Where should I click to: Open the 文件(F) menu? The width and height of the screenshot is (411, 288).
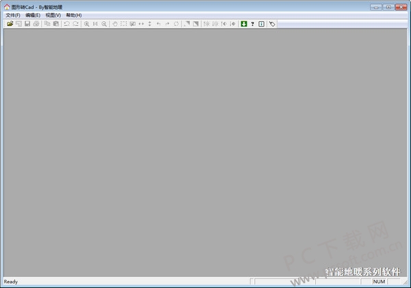[x=13, y=15]
